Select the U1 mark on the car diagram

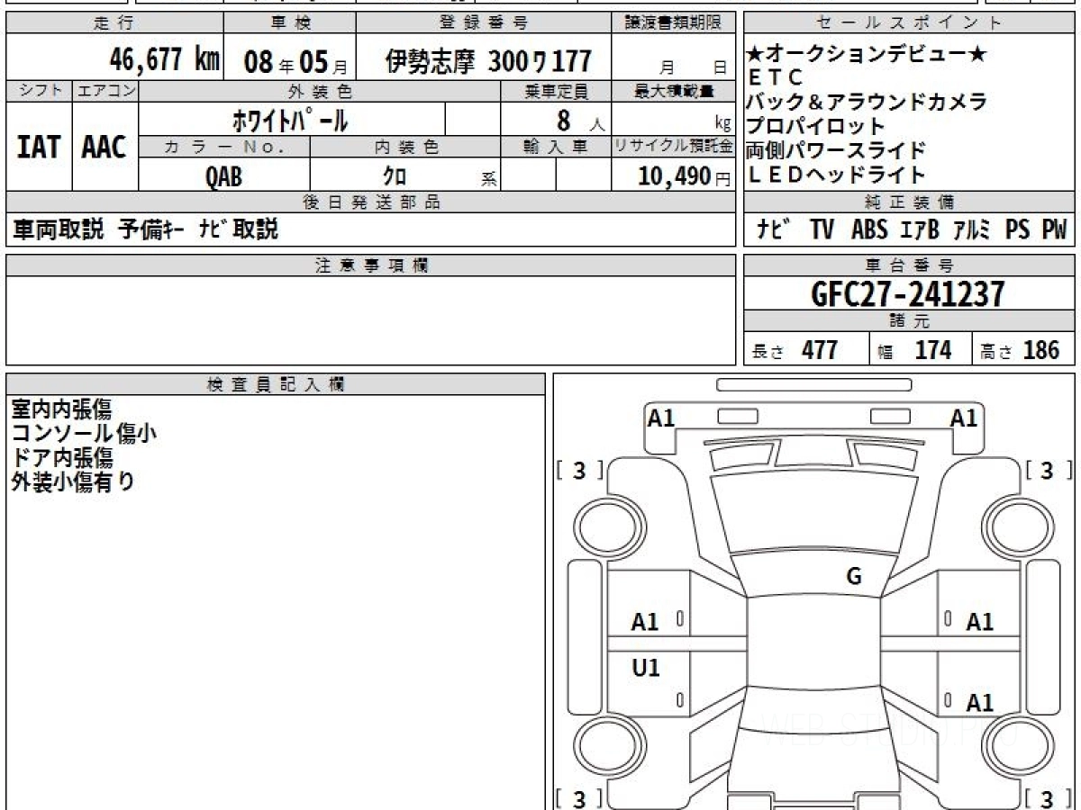[645, 668]
